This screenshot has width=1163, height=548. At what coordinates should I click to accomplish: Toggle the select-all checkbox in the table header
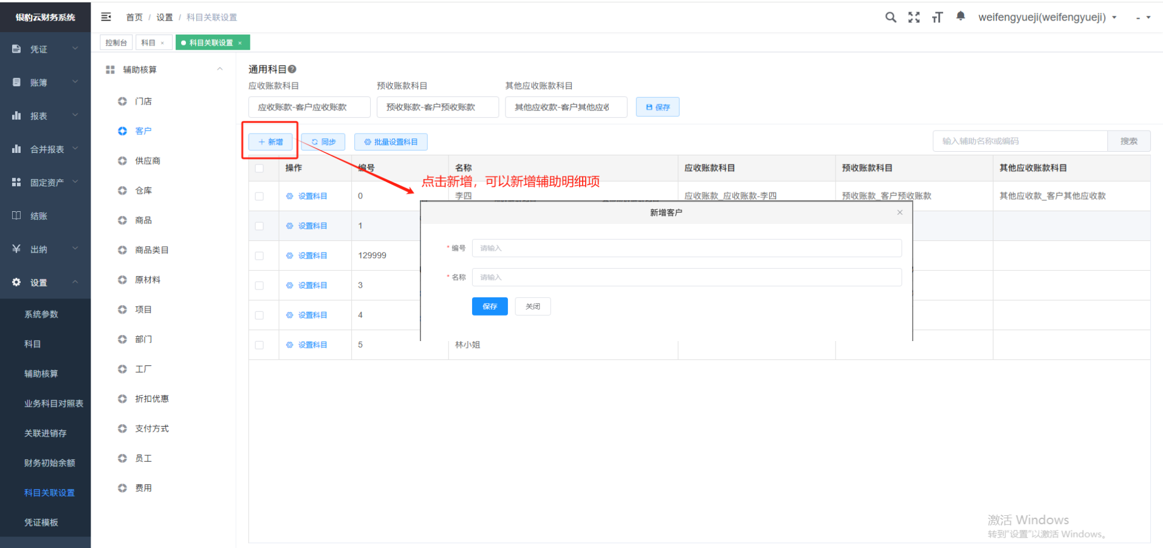click(x=259, y=168)
